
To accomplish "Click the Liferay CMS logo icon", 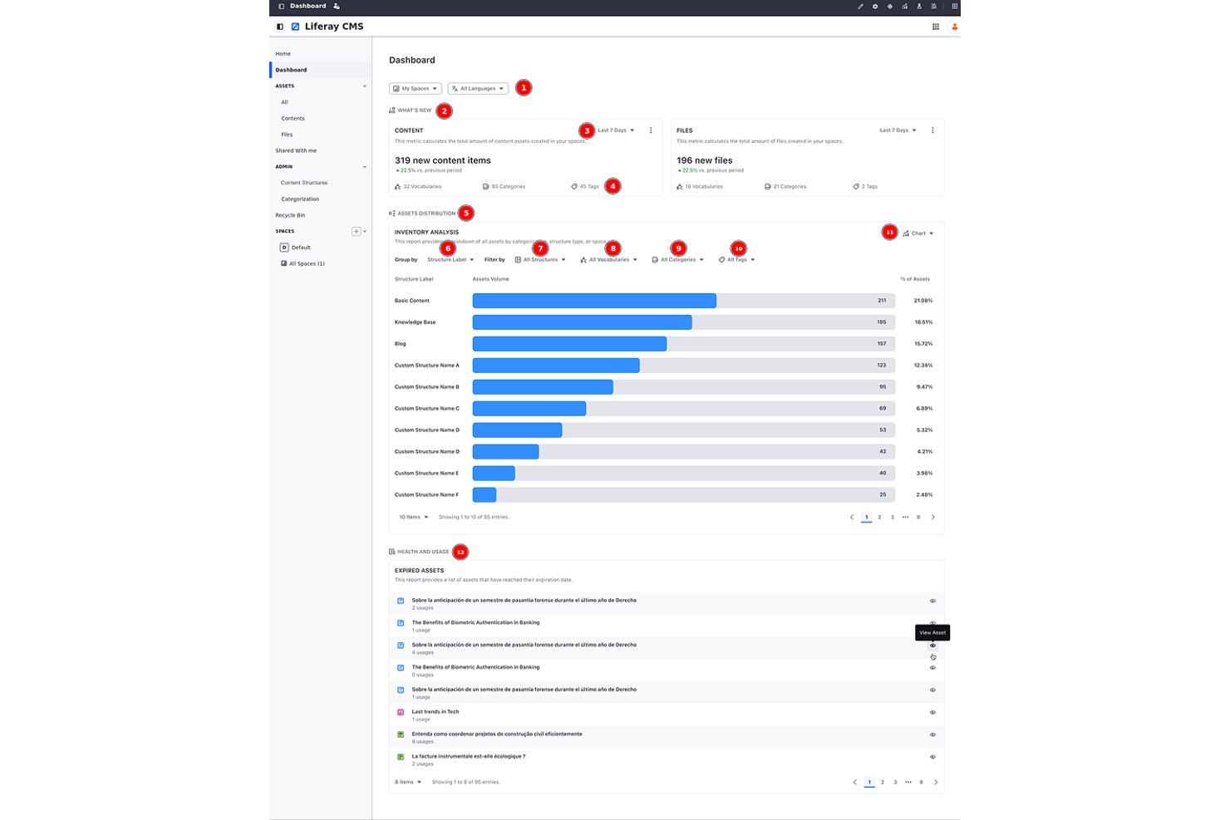I will [295, 27].
